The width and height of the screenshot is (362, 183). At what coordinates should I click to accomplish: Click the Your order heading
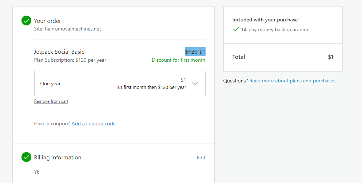pyautogui.click(x=48, y=21)
